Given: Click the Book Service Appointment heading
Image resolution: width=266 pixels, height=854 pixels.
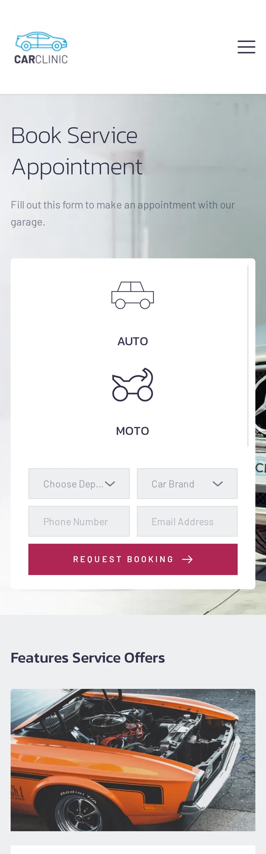Looking at the screenshot, I should click(77, 151).
